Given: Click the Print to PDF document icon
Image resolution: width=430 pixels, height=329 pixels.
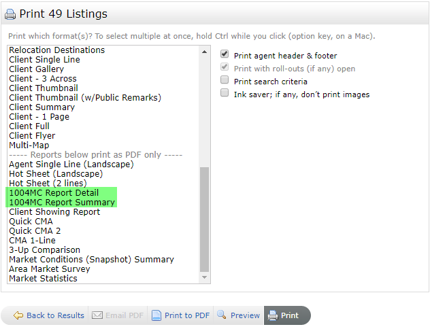Looking at the screenshot, I should pos(156,315).
